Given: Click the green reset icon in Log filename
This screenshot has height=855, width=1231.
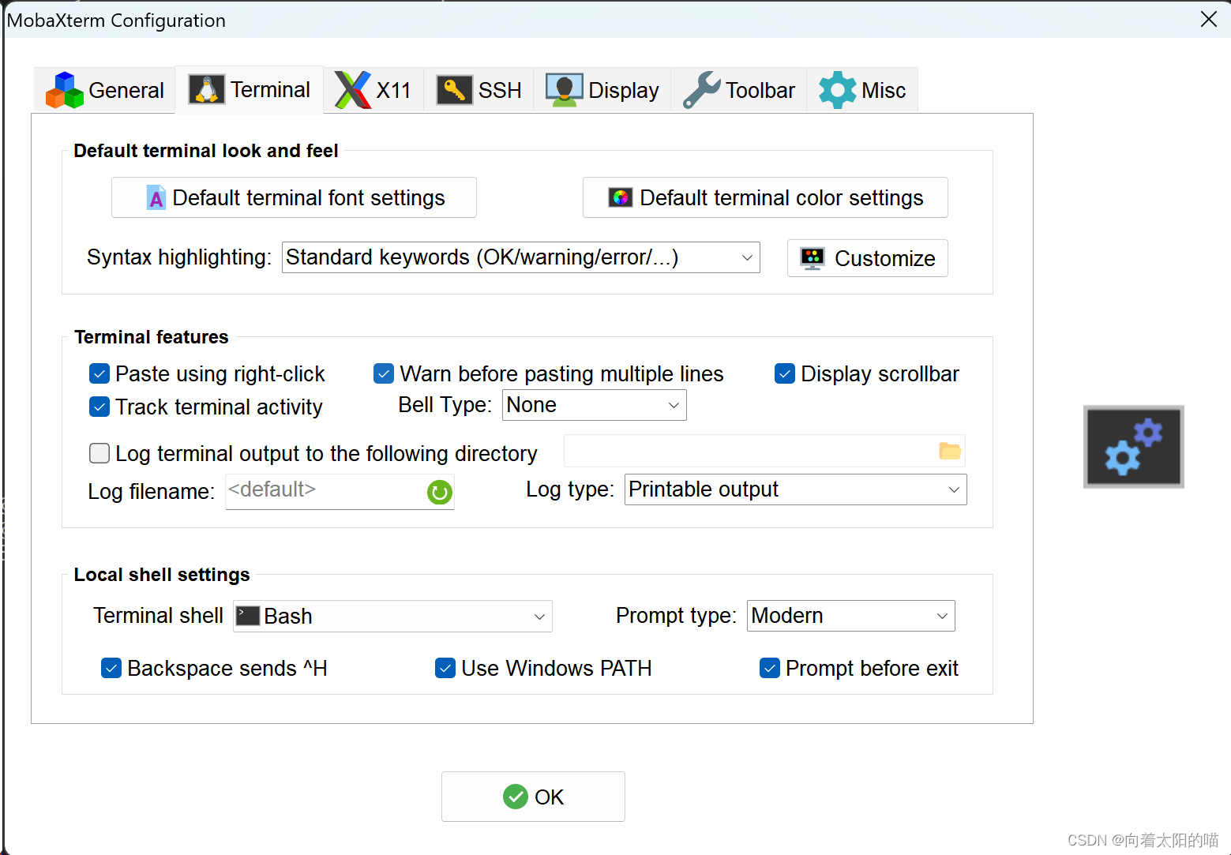Looking at the screenshot, I should point(440,493).
